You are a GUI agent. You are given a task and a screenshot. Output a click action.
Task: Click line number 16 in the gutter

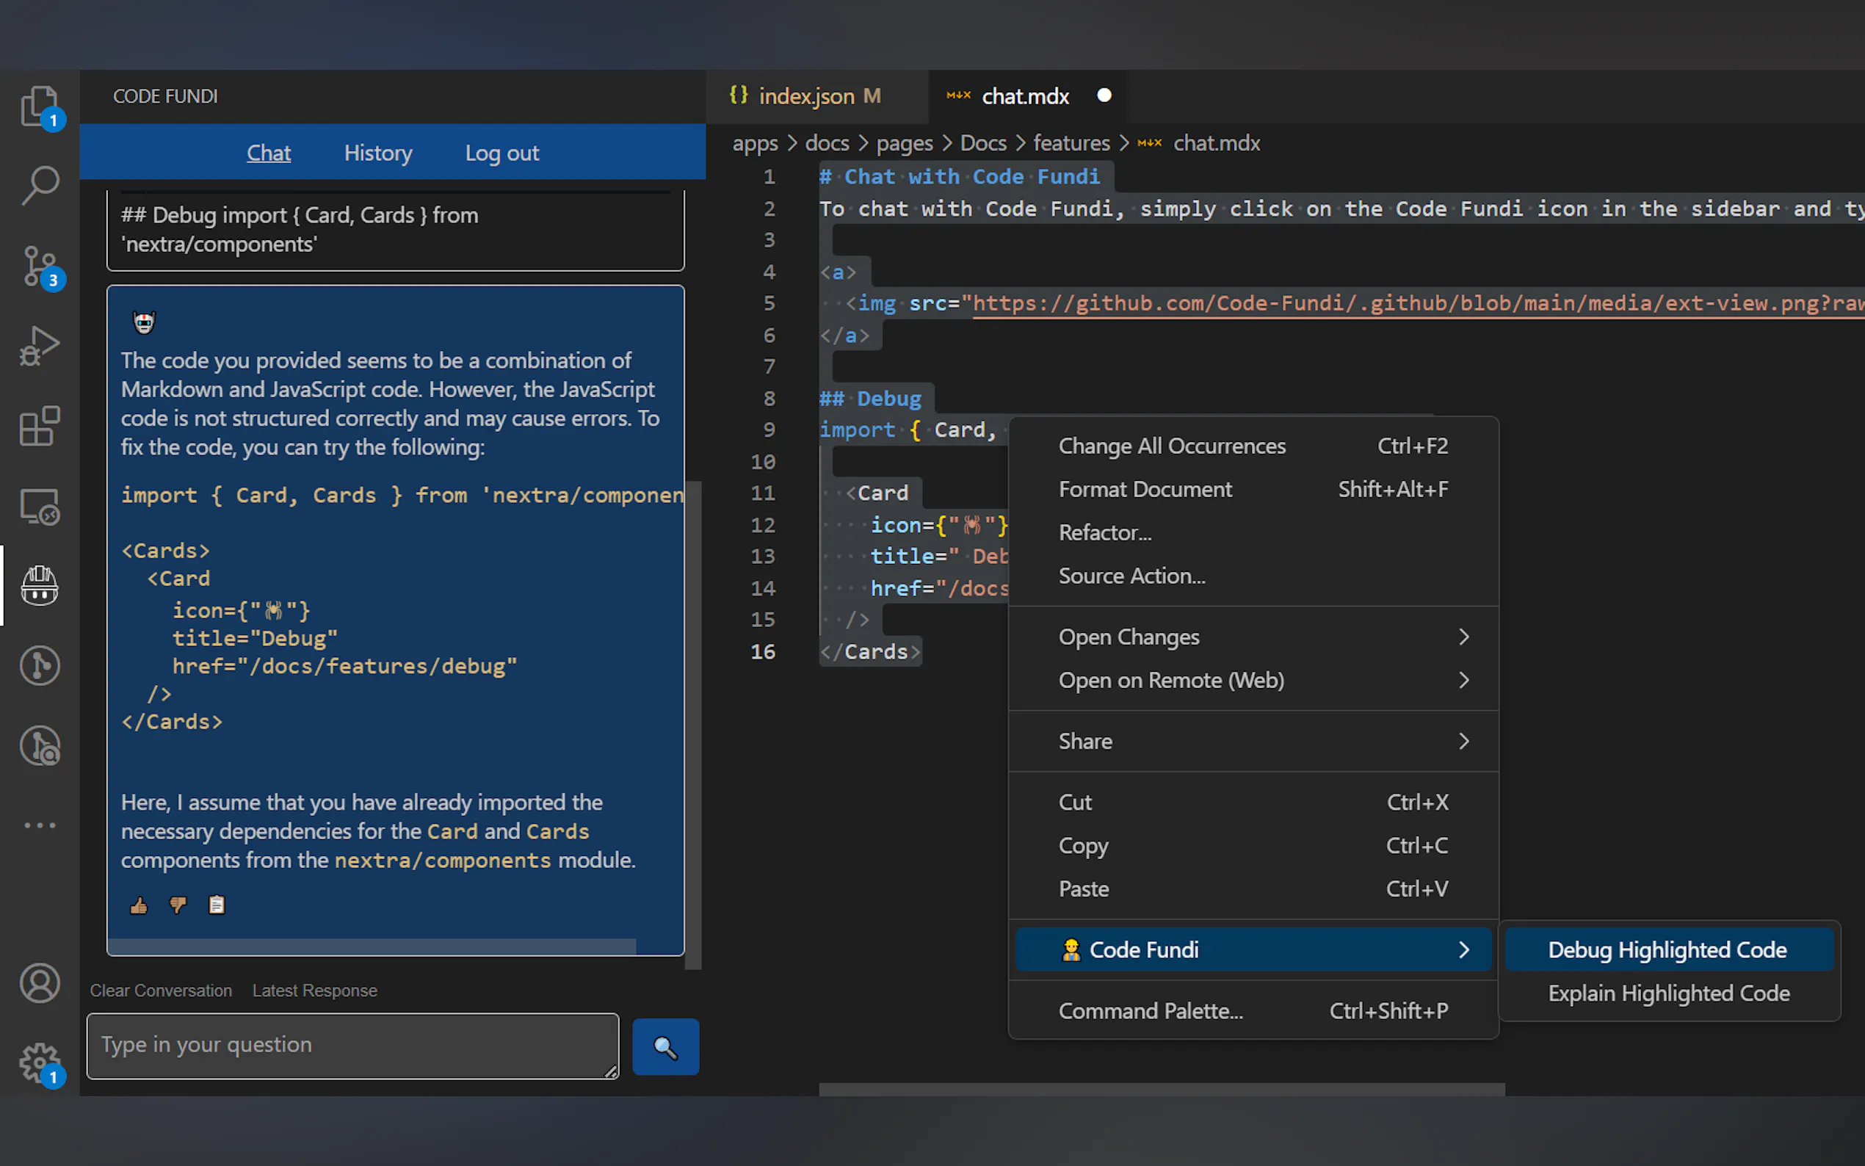762,651
